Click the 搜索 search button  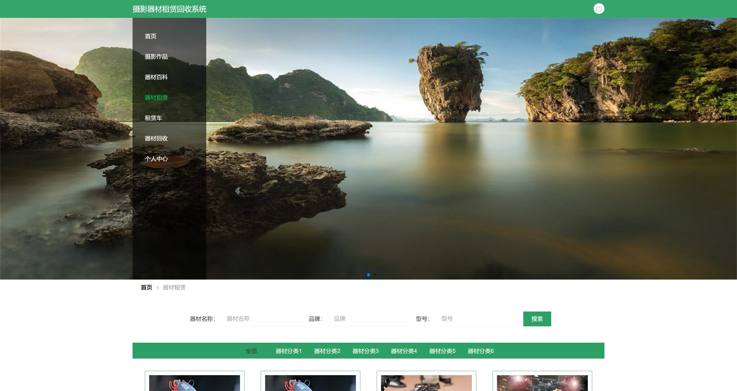(x=537, y=319)
